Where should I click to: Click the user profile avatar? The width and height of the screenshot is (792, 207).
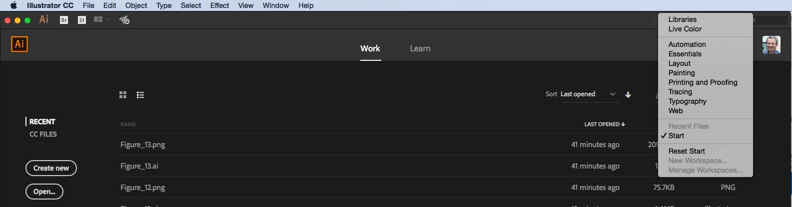(771, 45)
